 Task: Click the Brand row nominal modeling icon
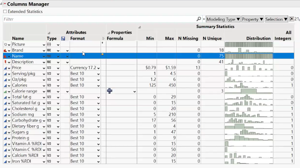pos(5,50)
